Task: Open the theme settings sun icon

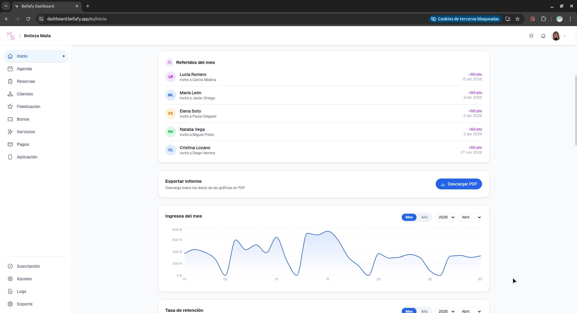Action: click(x=531, y=35)
